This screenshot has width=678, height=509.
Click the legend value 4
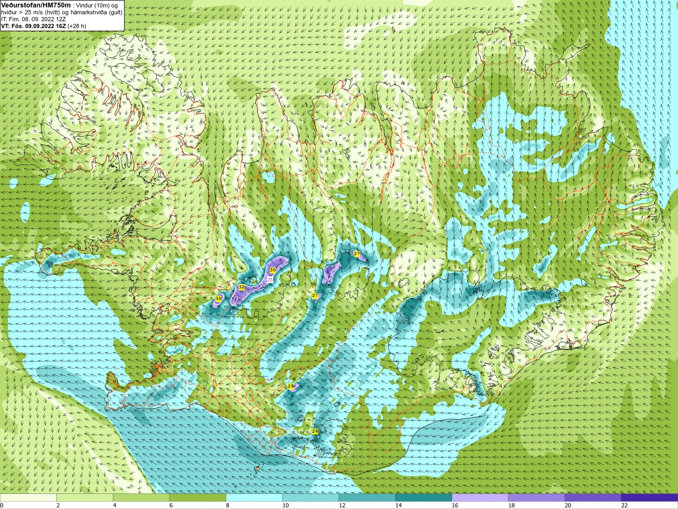tap(114, 505)
